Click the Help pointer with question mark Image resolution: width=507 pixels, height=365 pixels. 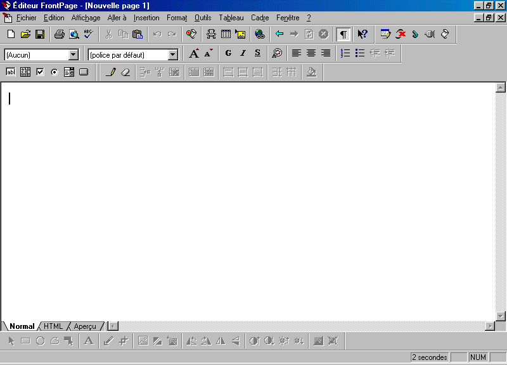pos(363,34)
